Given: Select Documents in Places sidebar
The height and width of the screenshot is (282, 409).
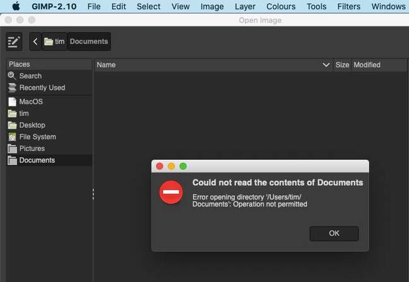Looking at the screenshot, I should click(x=49, y=161).
